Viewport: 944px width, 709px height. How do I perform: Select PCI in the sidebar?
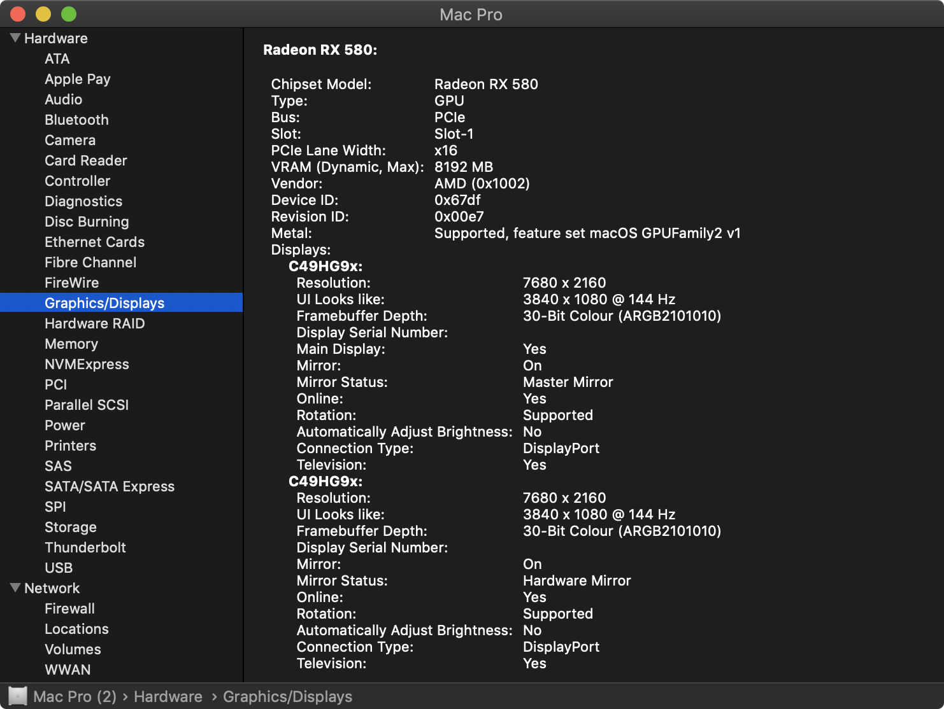pos(56,384)
